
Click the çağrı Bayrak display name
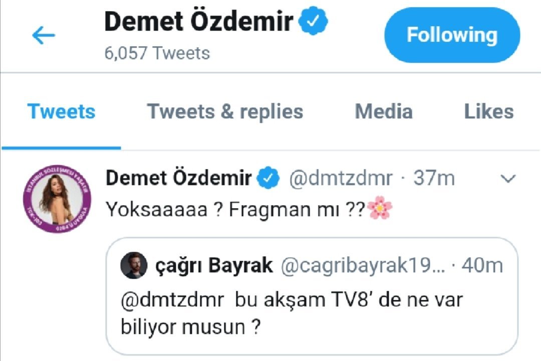pyautogui.click(x=214, y=266)
